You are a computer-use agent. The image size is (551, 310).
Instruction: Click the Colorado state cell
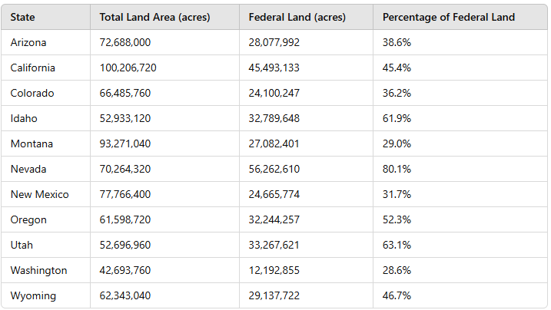pyautogui.click(x=32, y=93)
